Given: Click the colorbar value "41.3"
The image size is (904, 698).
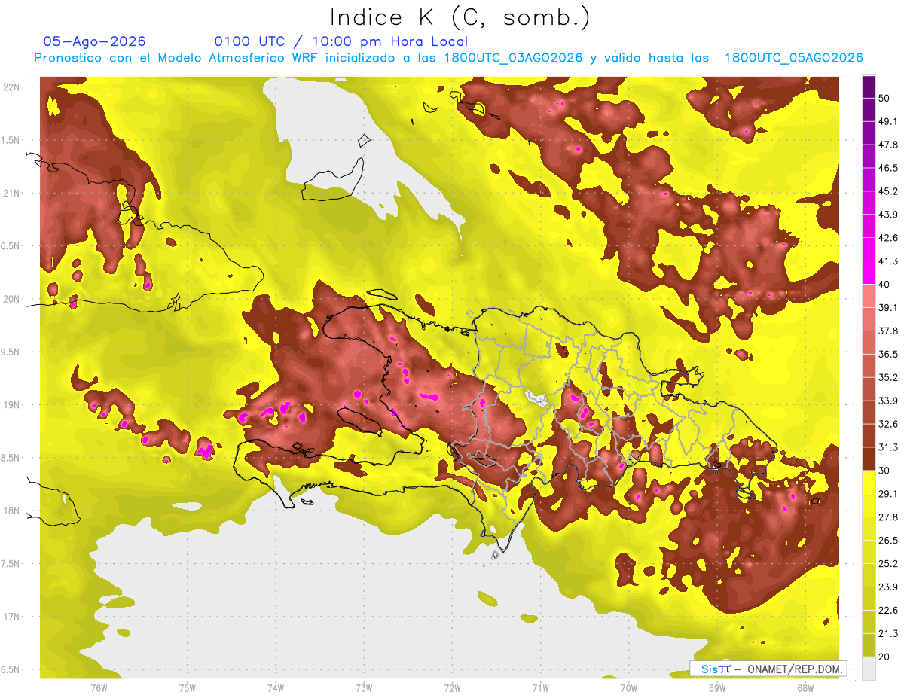Looking at the screenshot, I should (x=887, y=261).
